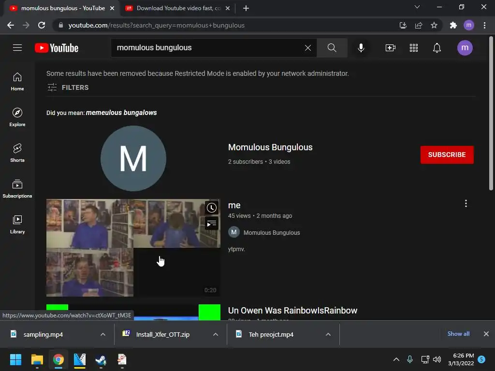Bookmark this page with the star
Screen dimensions: 495x371
coord(434,25)
